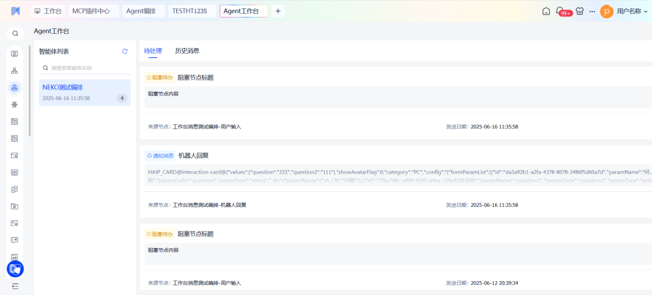Expand the left sidebar menu toggle
This screenshot has height=295, width=652.
[x=15, y=286]
